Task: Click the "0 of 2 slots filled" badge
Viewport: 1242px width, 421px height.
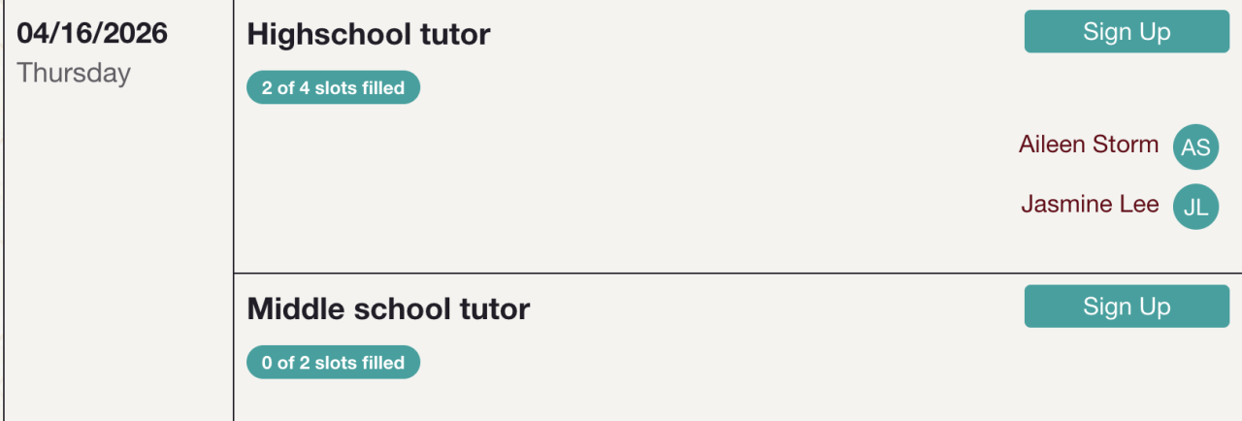Action: coord(333,363)
